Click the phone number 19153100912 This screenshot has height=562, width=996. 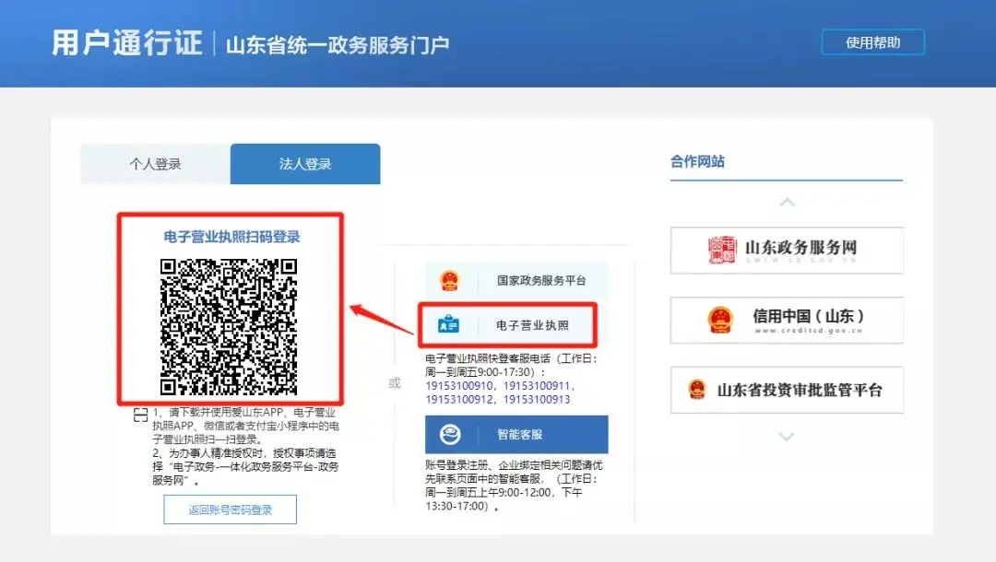pos(460,400)
